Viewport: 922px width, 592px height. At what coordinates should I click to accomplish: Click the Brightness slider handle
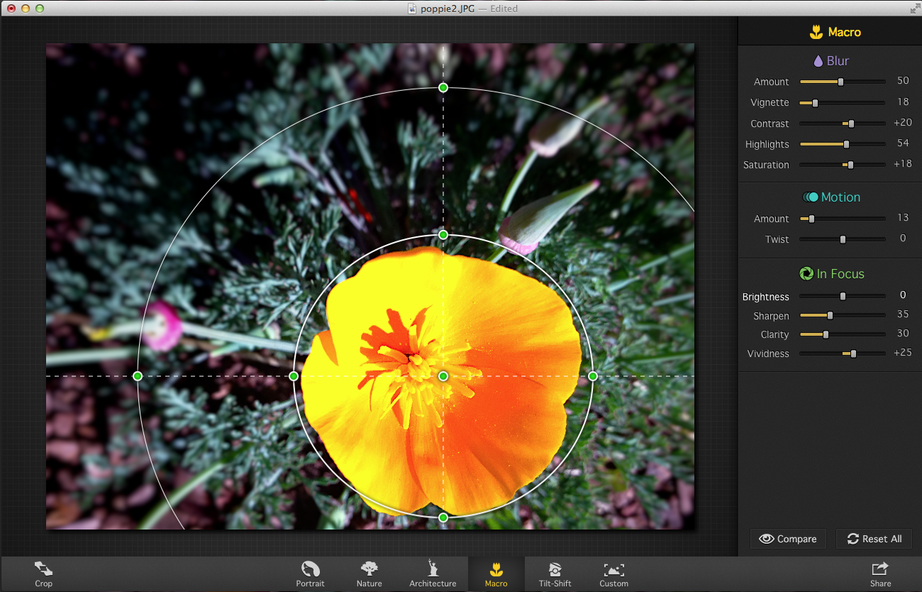(843, 296)
